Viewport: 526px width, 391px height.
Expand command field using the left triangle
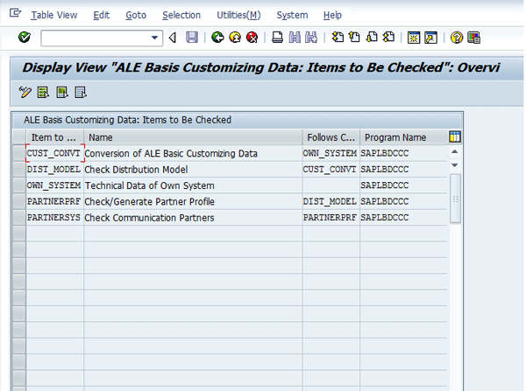tap(173, 38)
